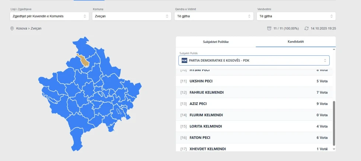Click the Kosova > Zveçan breadcrumb text
This screenshot has height=161, width=361.
point(29,28)
